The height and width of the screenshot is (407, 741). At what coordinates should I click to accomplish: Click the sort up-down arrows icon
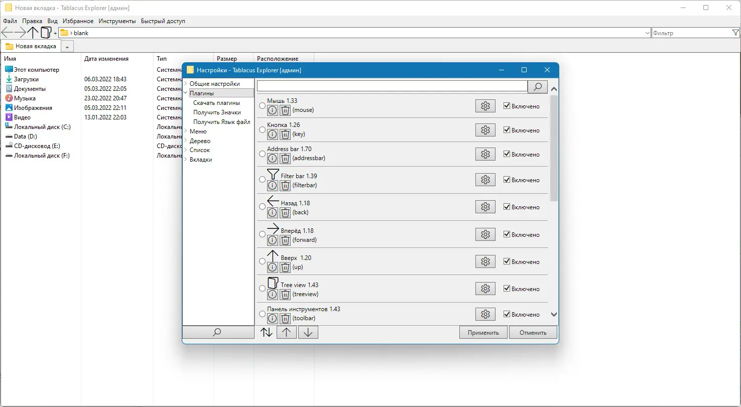(267, 332)
